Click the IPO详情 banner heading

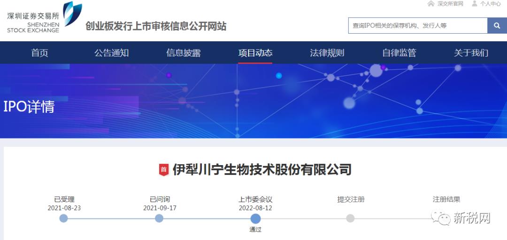tap(29, 107)
